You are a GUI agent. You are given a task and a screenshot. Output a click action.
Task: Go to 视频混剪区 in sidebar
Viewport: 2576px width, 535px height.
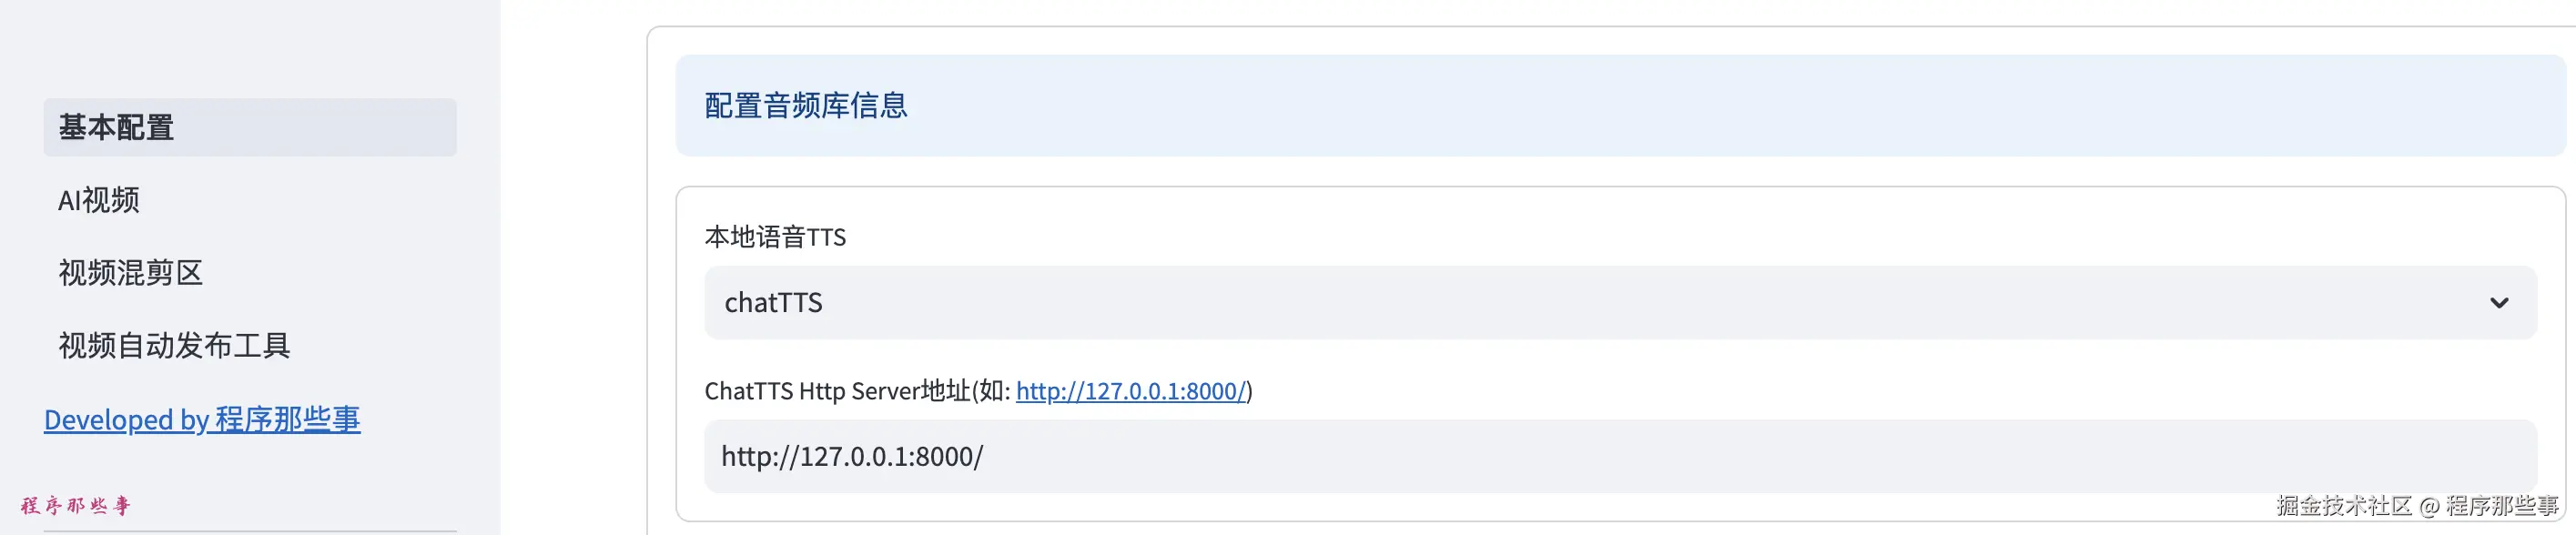(131, 273)
